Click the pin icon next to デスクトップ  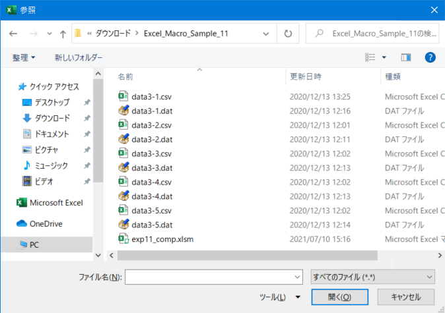click(x=87, y=102)
